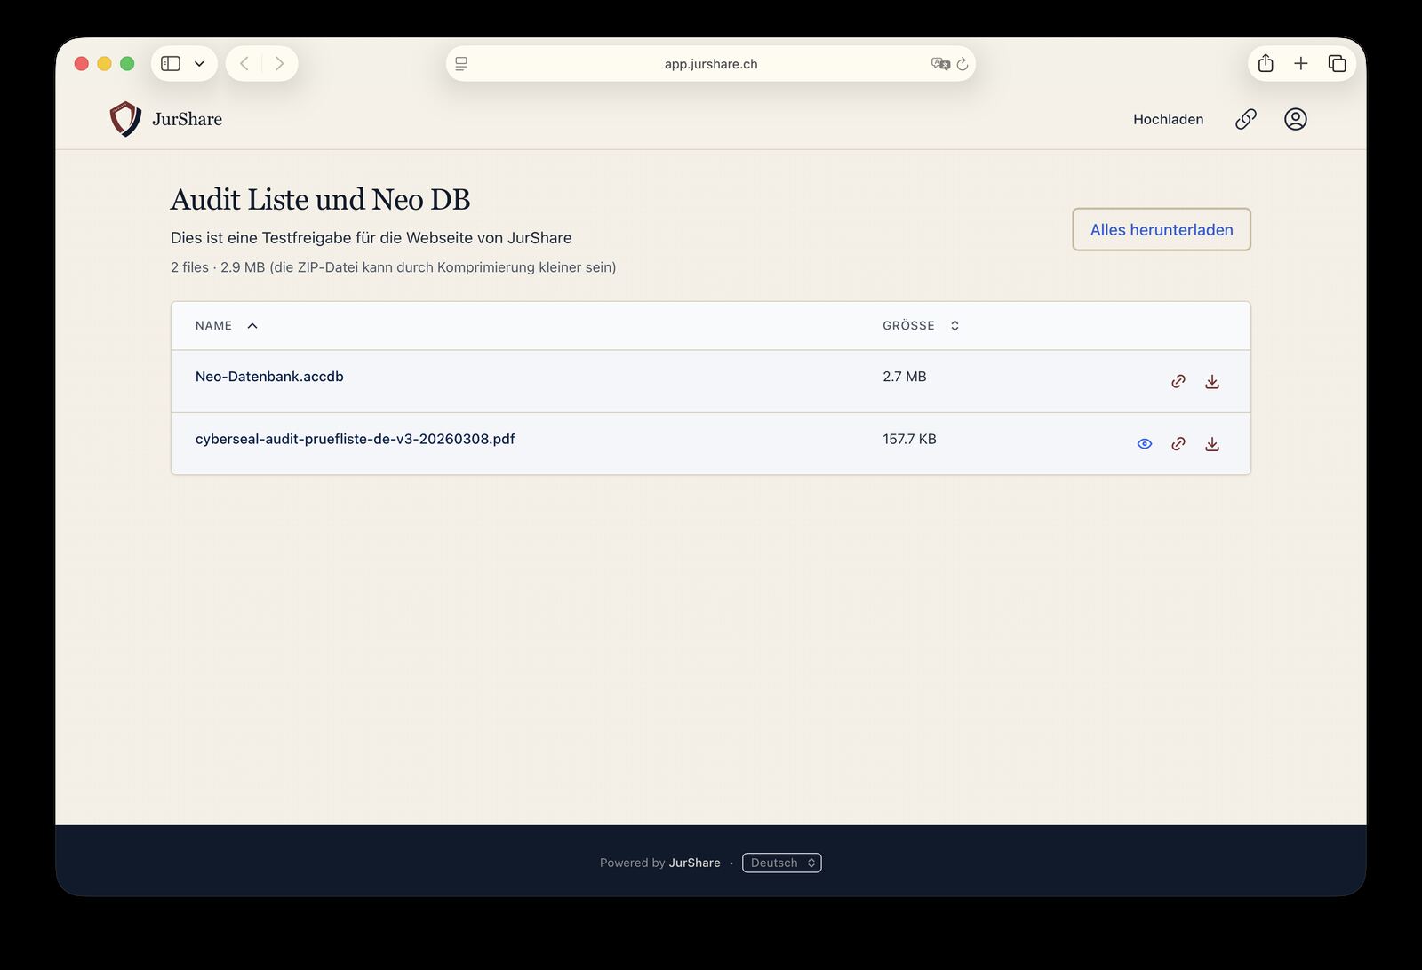This screenshot has width=1422, height=970.
Task: Preview cyberseal-audit-pruefliste PDF with eye icon
Action: pos(1145,443)
